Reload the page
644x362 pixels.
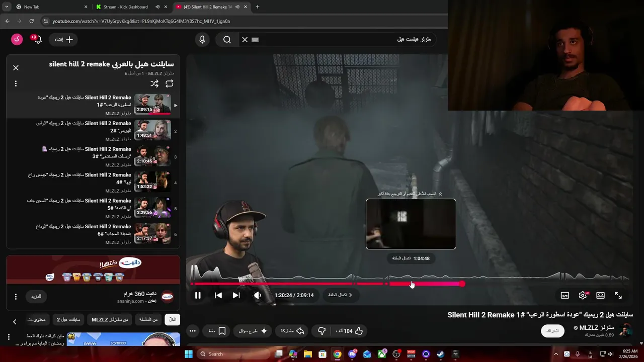coord(31,21)
